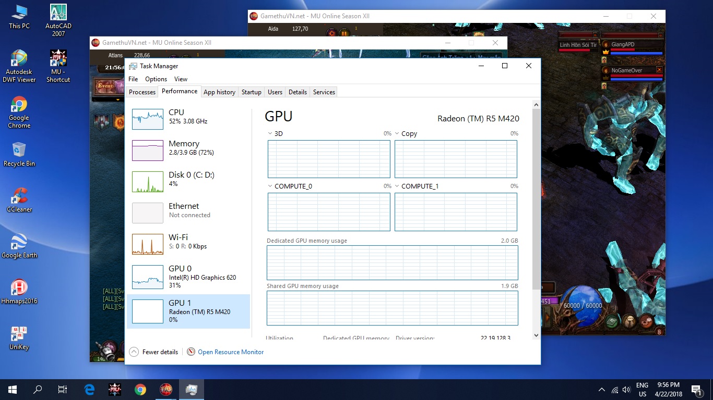Select Ethernet in performance sidebar
This screenshot has height=400, width=713.
coord(188,213)
